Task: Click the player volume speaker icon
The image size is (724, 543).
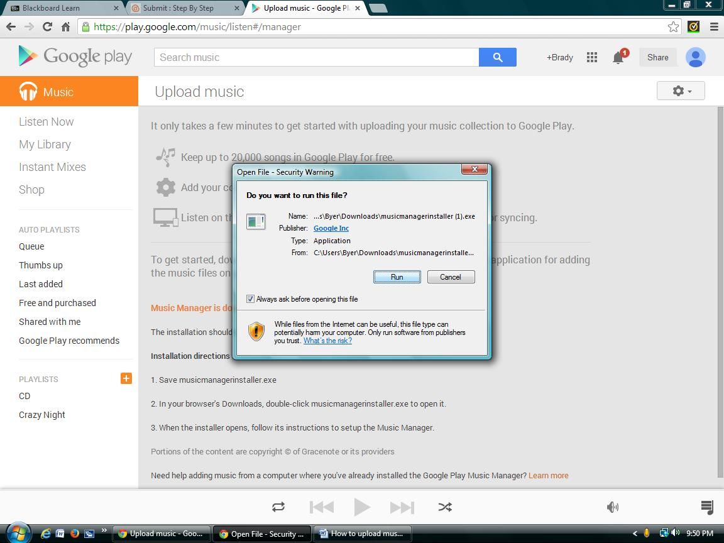Action: [x=613, y=507]
